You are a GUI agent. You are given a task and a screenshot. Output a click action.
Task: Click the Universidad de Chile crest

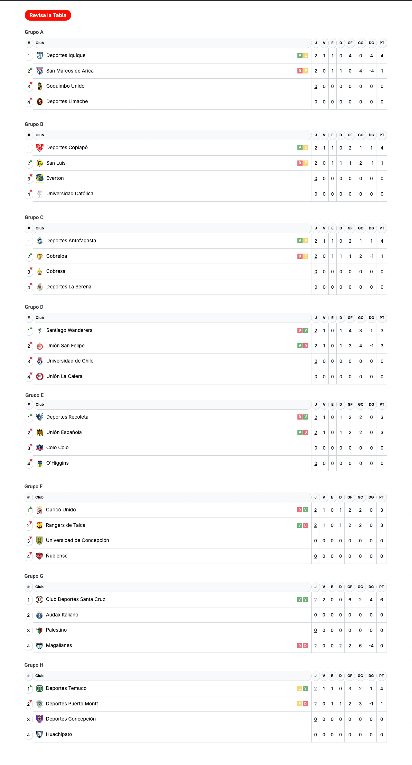tap(40, 361)
